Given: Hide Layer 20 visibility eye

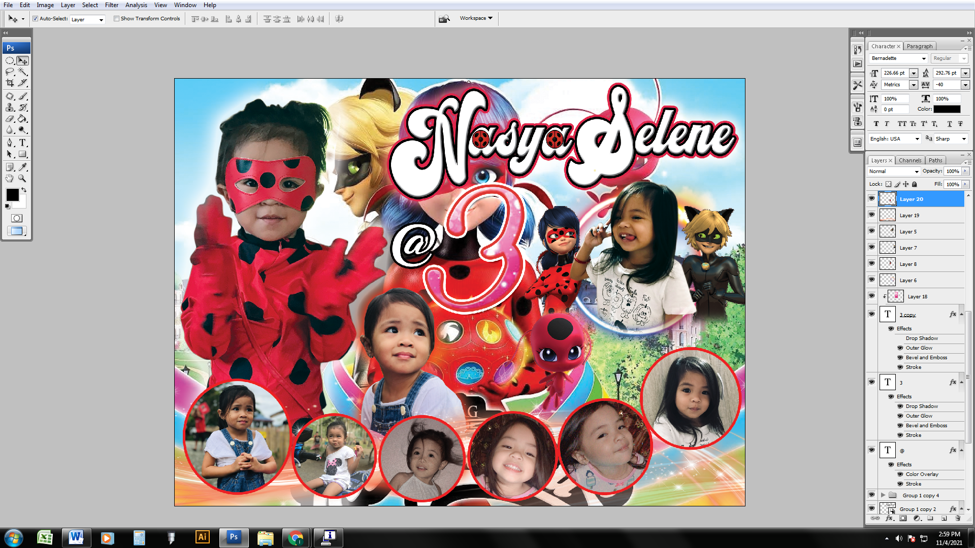Looking at the screenshot, I should tap(872, 198).
